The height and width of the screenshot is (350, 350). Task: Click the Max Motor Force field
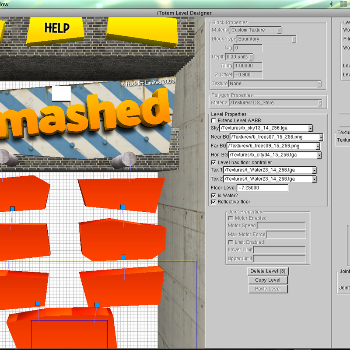287,234
